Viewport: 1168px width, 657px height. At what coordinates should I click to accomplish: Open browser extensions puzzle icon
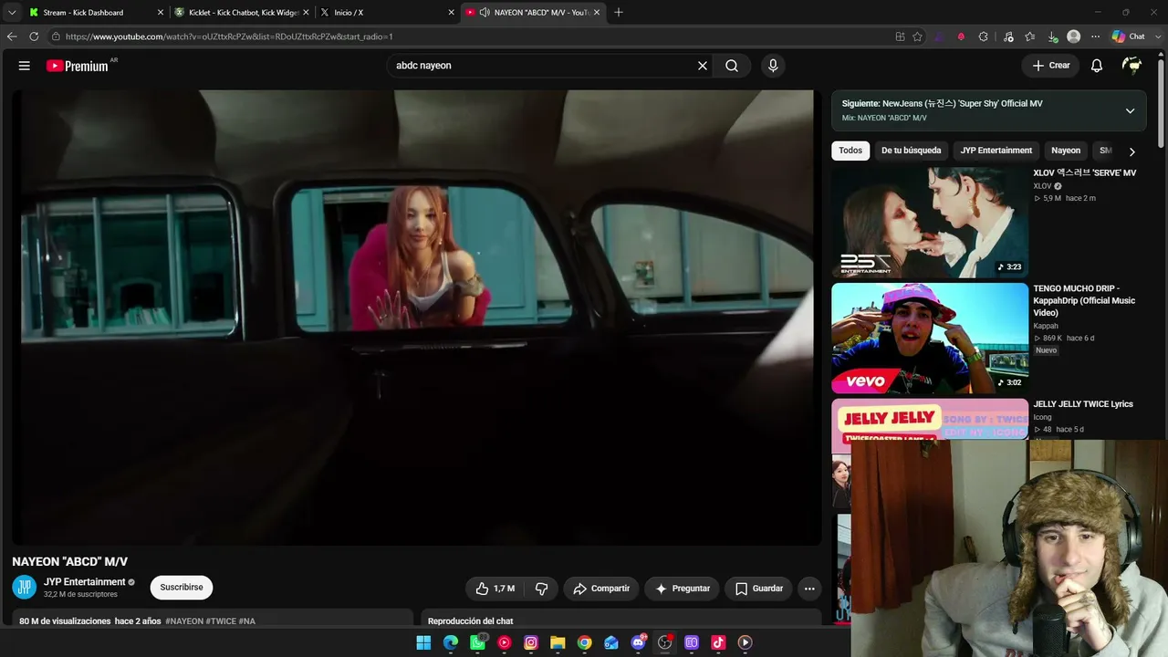[983, 36]
